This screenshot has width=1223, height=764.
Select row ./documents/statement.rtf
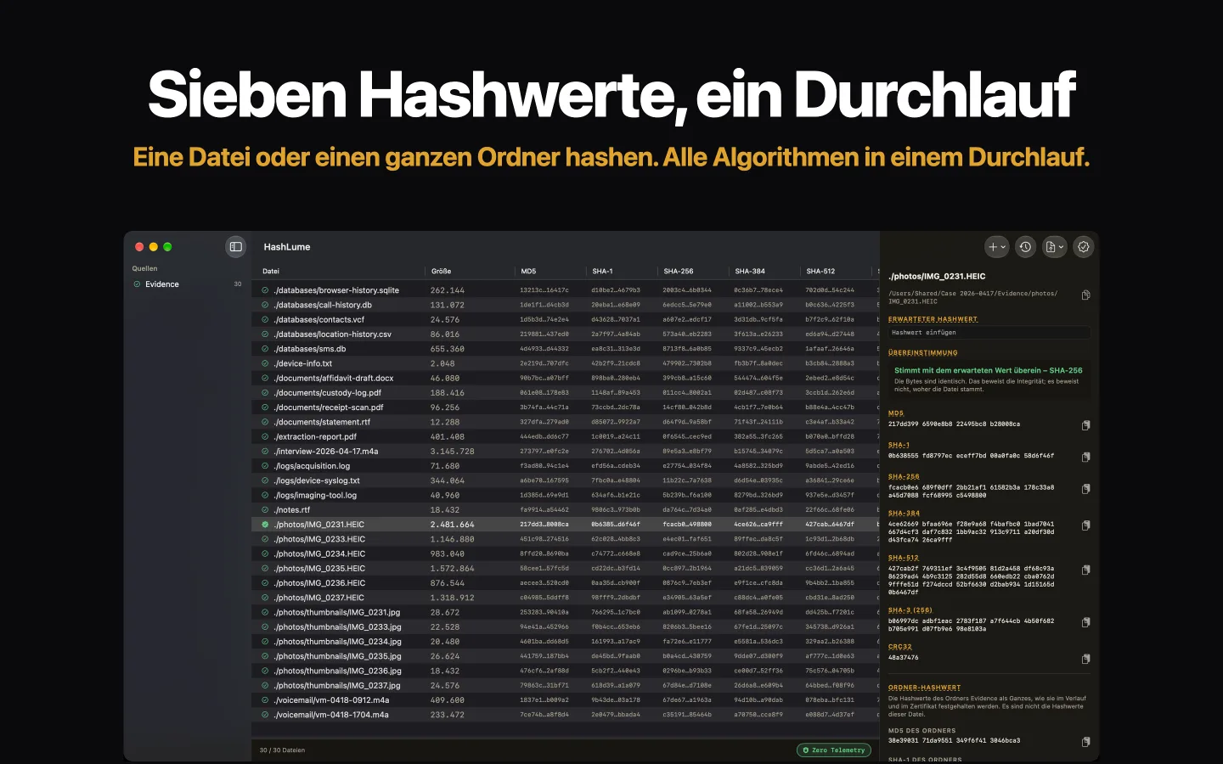[x=566, y=422]
